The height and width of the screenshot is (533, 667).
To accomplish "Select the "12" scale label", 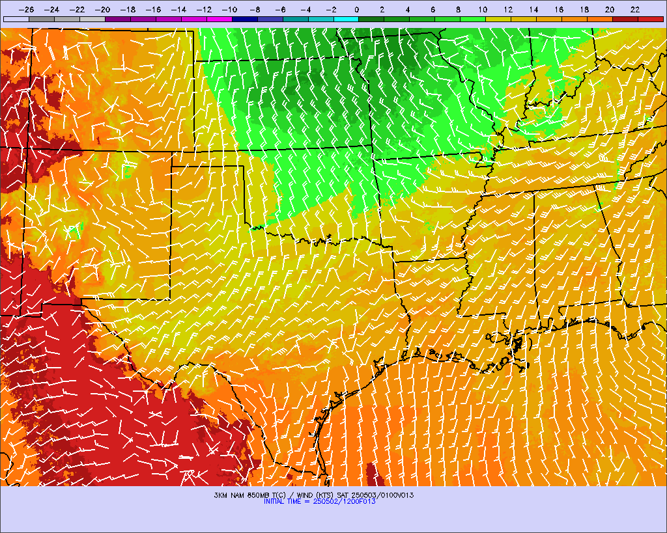I will pos(508,9).
